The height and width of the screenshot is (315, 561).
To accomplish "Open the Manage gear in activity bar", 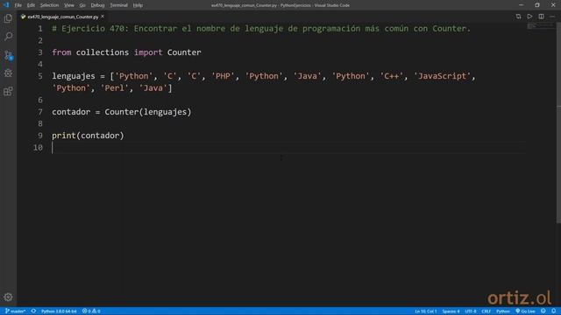I will click(8, 297).
